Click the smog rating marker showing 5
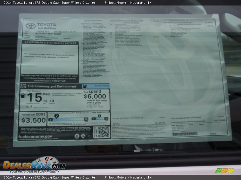 pos(100,116)
